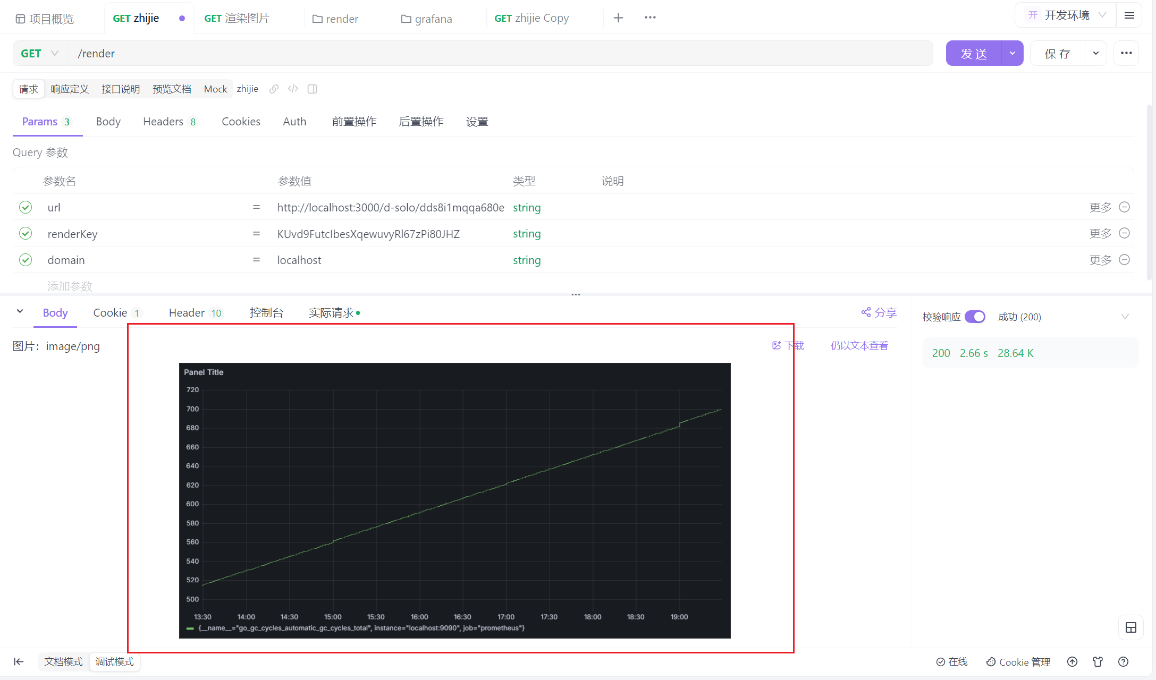Click the share icon in response panel

pyautogui.click(x=866, y=312)
